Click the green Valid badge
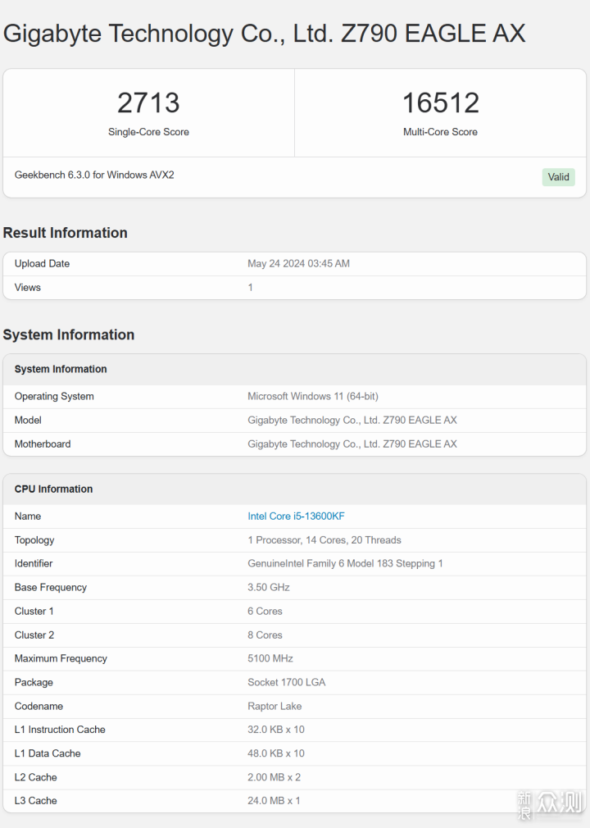 pos(558,177)
